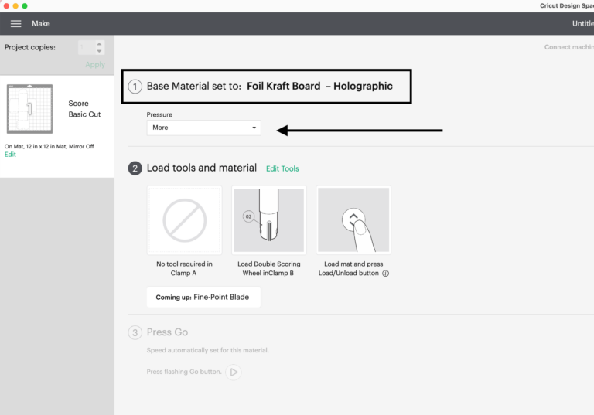The height and width of the screenshot is (415, 594).
Task: Open the Pressure dropdown set to More
Action: 203,128
